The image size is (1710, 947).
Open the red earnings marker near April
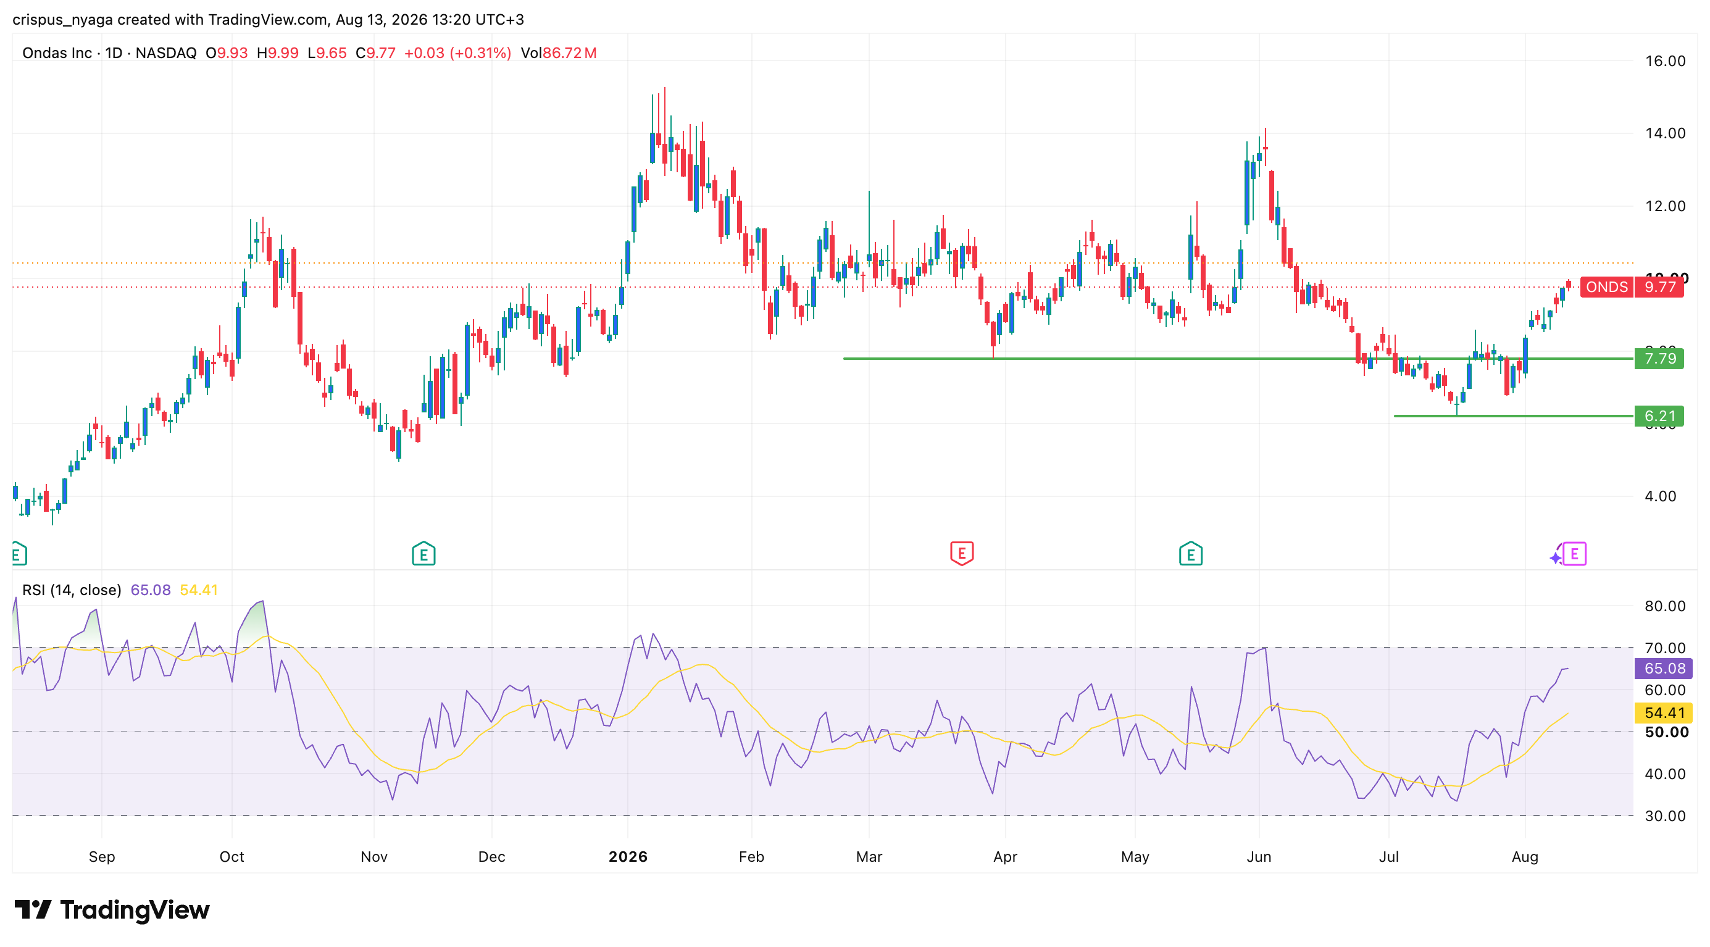pos(962,554)
